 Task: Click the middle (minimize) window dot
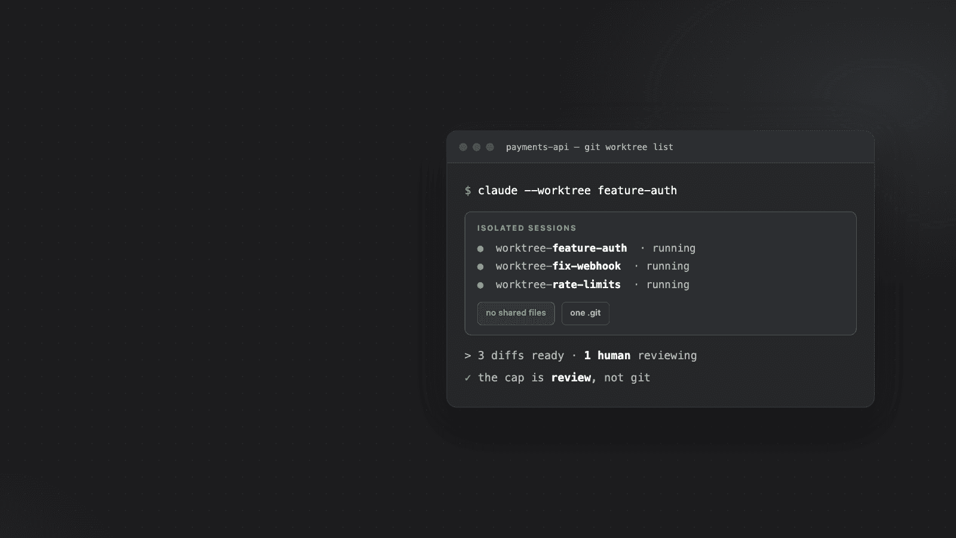coord(476,147)
